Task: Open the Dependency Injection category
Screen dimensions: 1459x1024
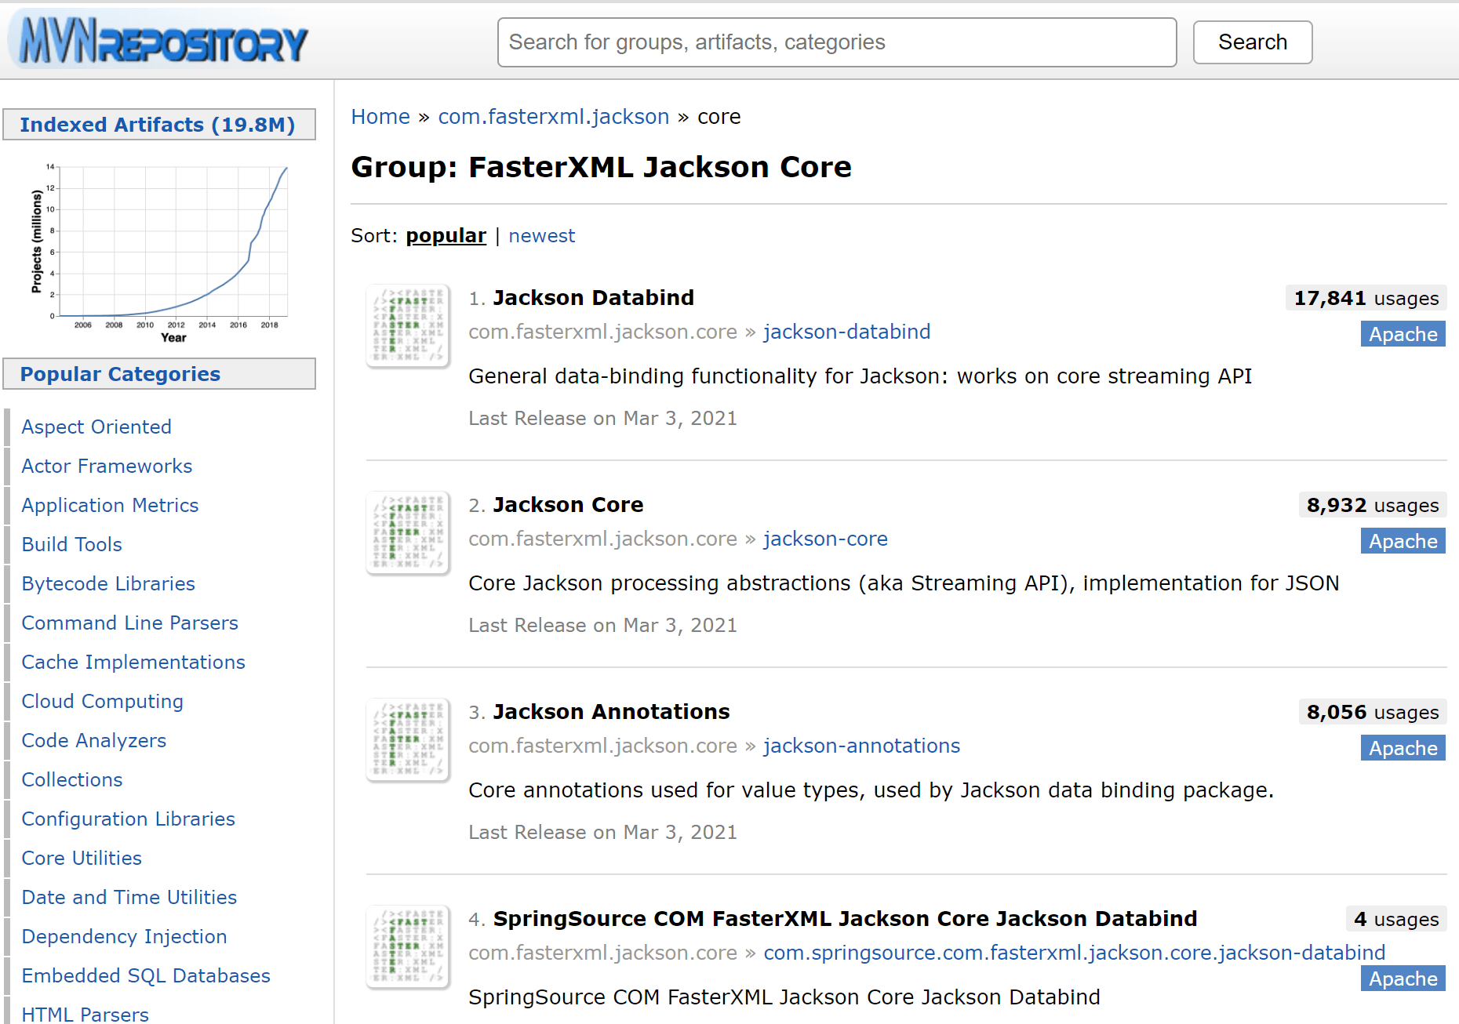Action: (124, 936)
